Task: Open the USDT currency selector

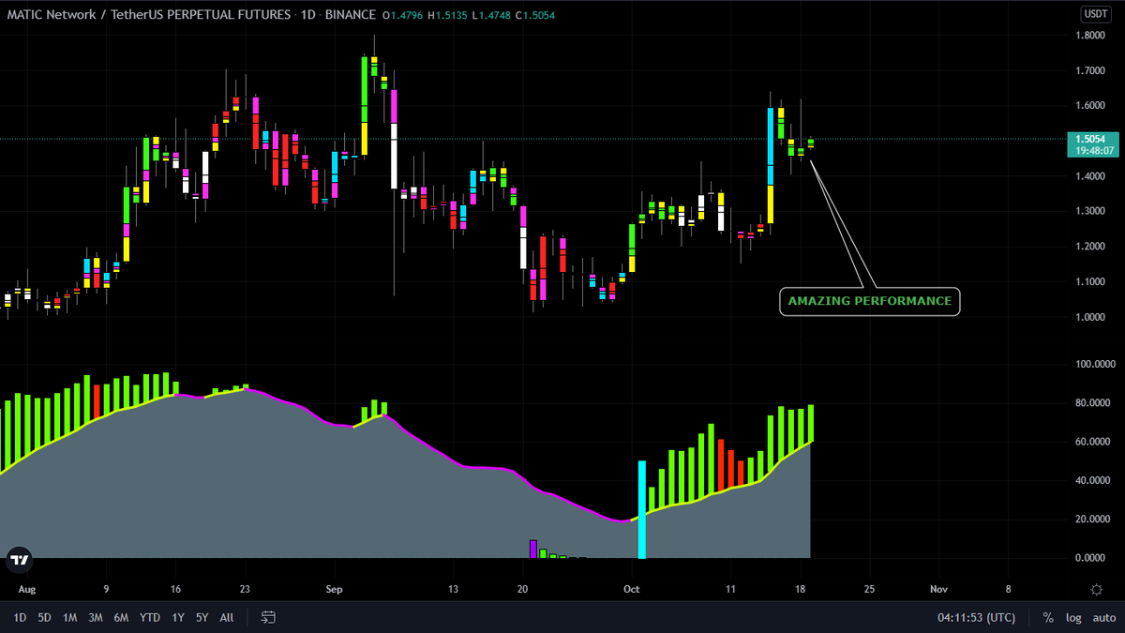Action: coord(1095,14)
